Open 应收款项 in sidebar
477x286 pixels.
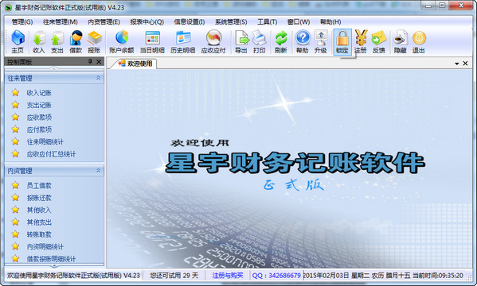39,118
